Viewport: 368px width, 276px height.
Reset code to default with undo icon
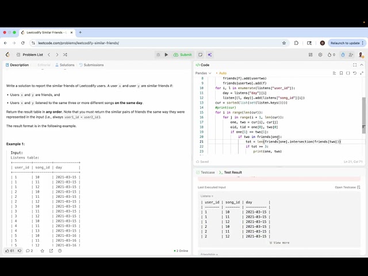[x=355, y=73]
